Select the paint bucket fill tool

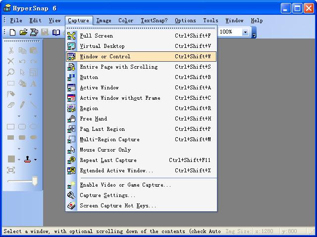(22, 83)
